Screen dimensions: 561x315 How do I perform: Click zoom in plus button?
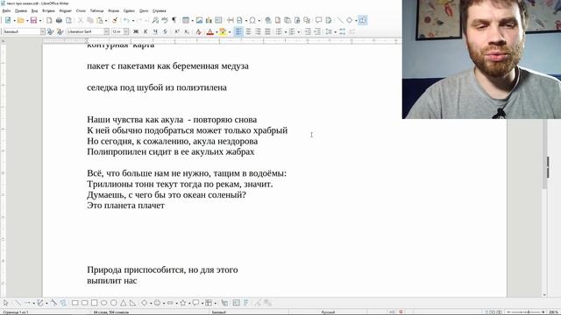pyautogui.click(x=543, y=312)
